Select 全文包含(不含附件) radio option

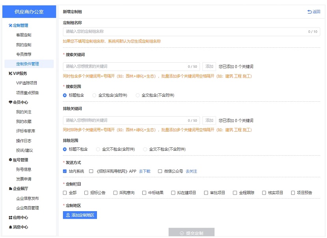coord(137,95)
